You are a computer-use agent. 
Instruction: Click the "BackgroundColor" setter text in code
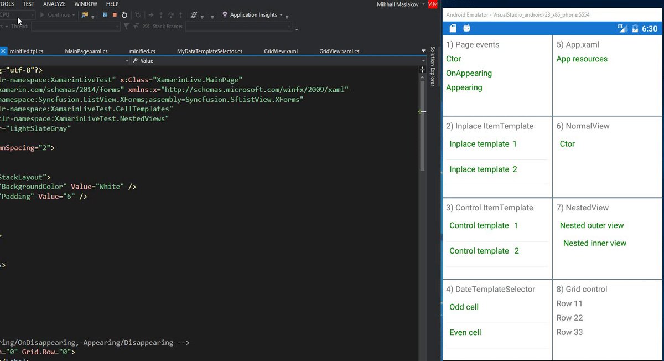(33, 187)
